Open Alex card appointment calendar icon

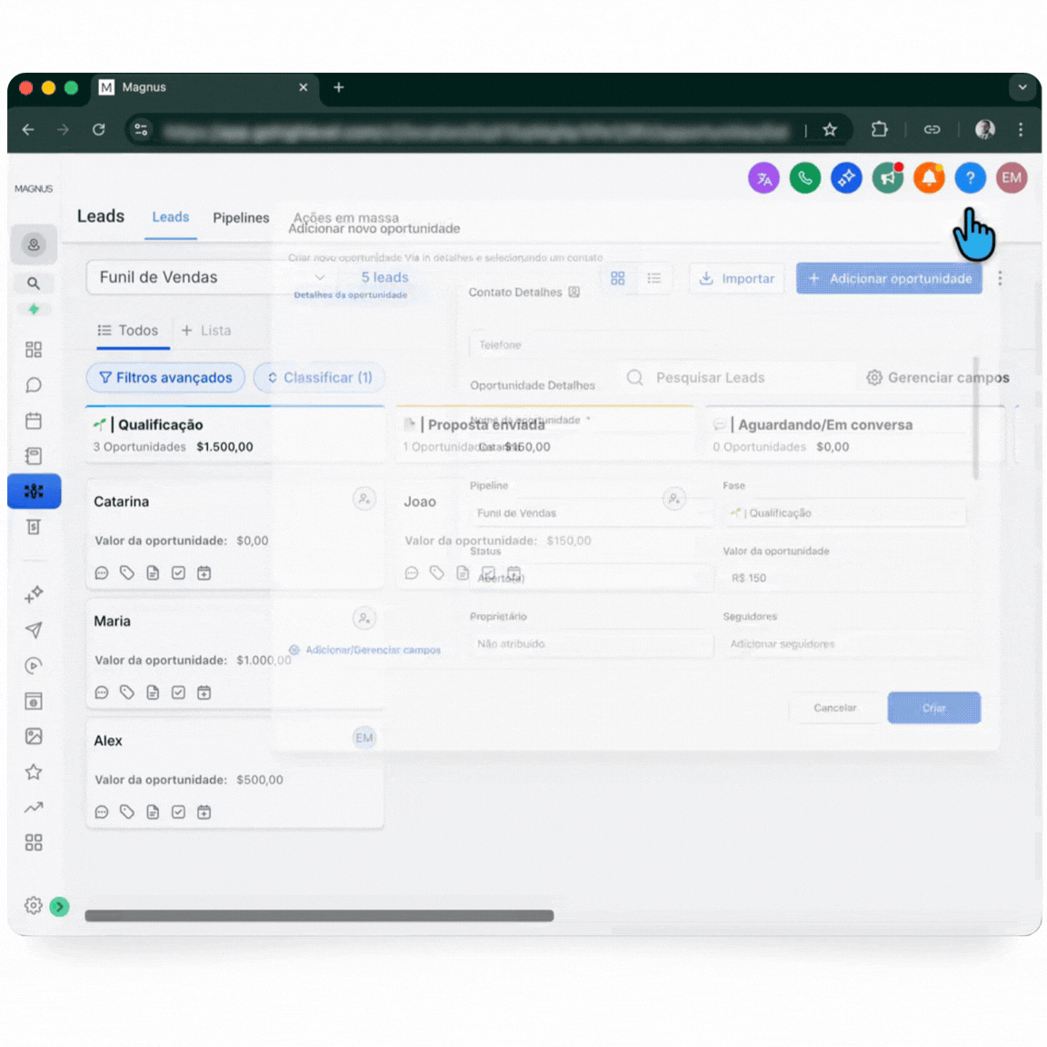[x=204, y=812]
